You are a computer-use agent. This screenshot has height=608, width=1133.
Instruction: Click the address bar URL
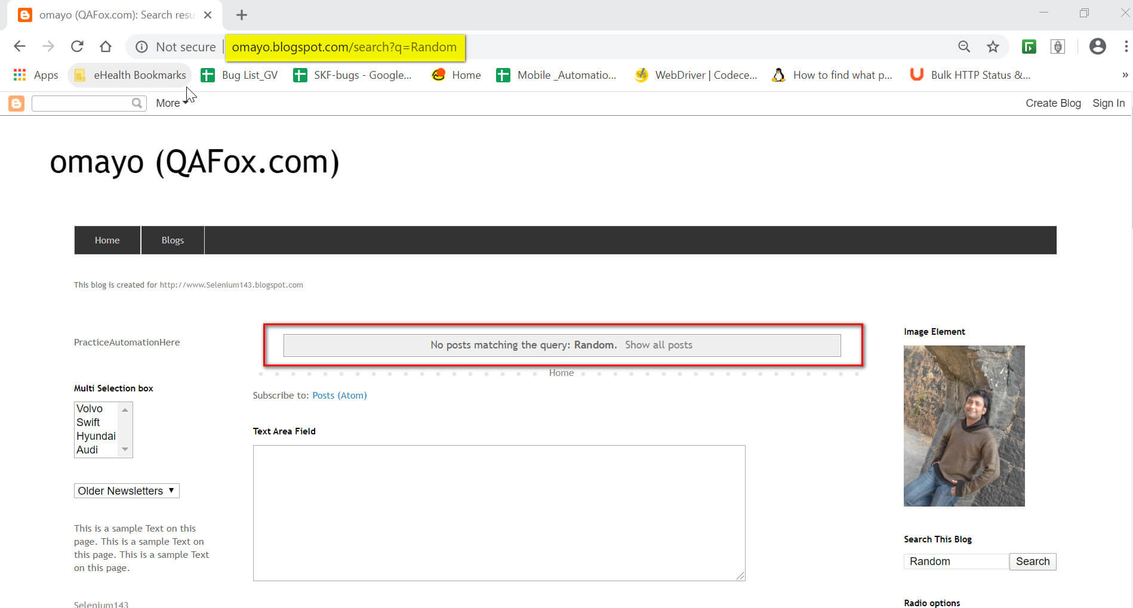(344, 47)
